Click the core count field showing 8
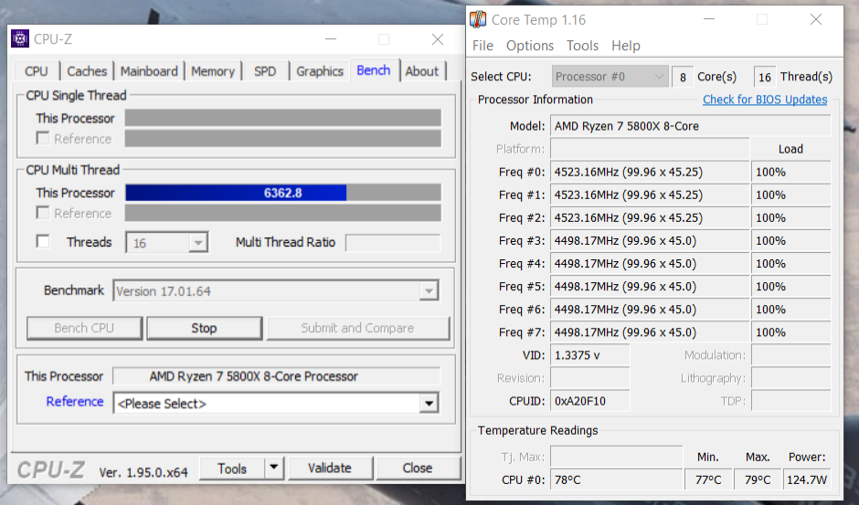859x505 pixels. pos(683,78)
